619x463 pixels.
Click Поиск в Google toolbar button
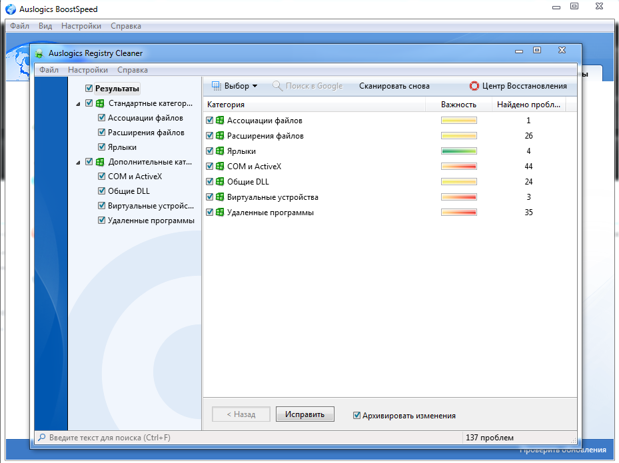point(308,86)
